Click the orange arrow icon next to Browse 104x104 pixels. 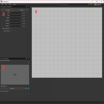coord(26,89)
